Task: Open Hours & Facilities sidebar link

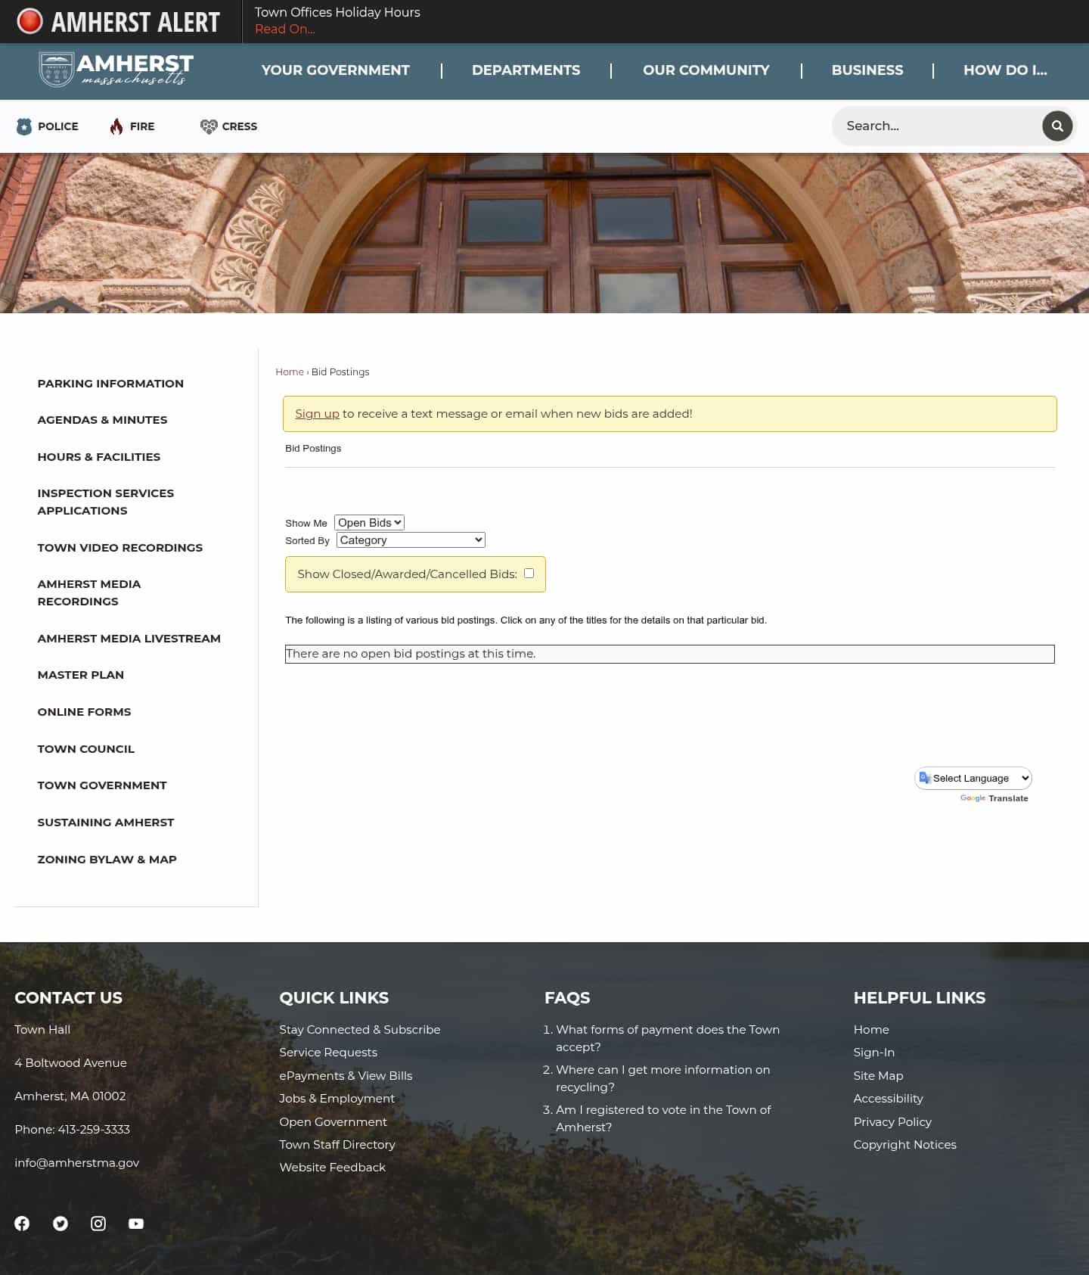Action: (x=99, y=457)
